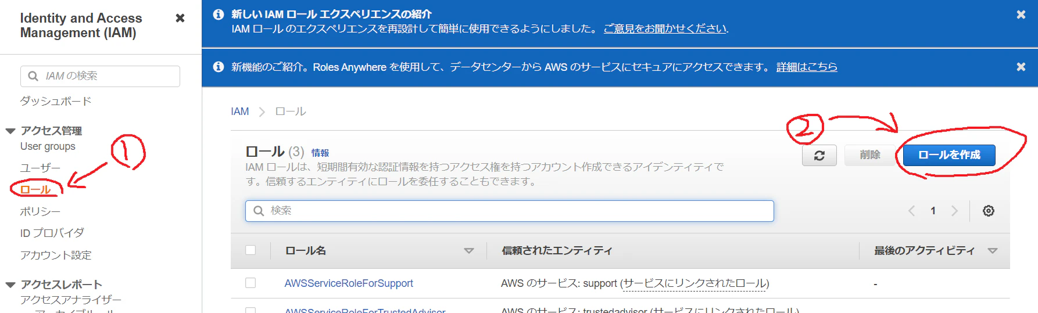Sort by last activity column arrow
The image size is (1038, 313).
(x=993, y=251)
